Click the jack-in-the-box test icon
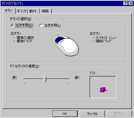This screenshot has height=118, width=134. [103, 90]
